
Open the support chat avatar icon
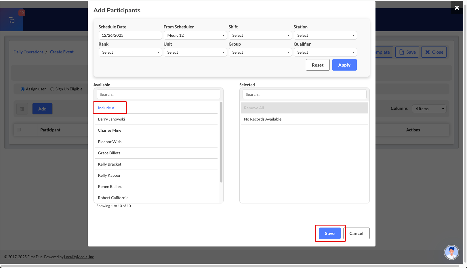point(451,253)
